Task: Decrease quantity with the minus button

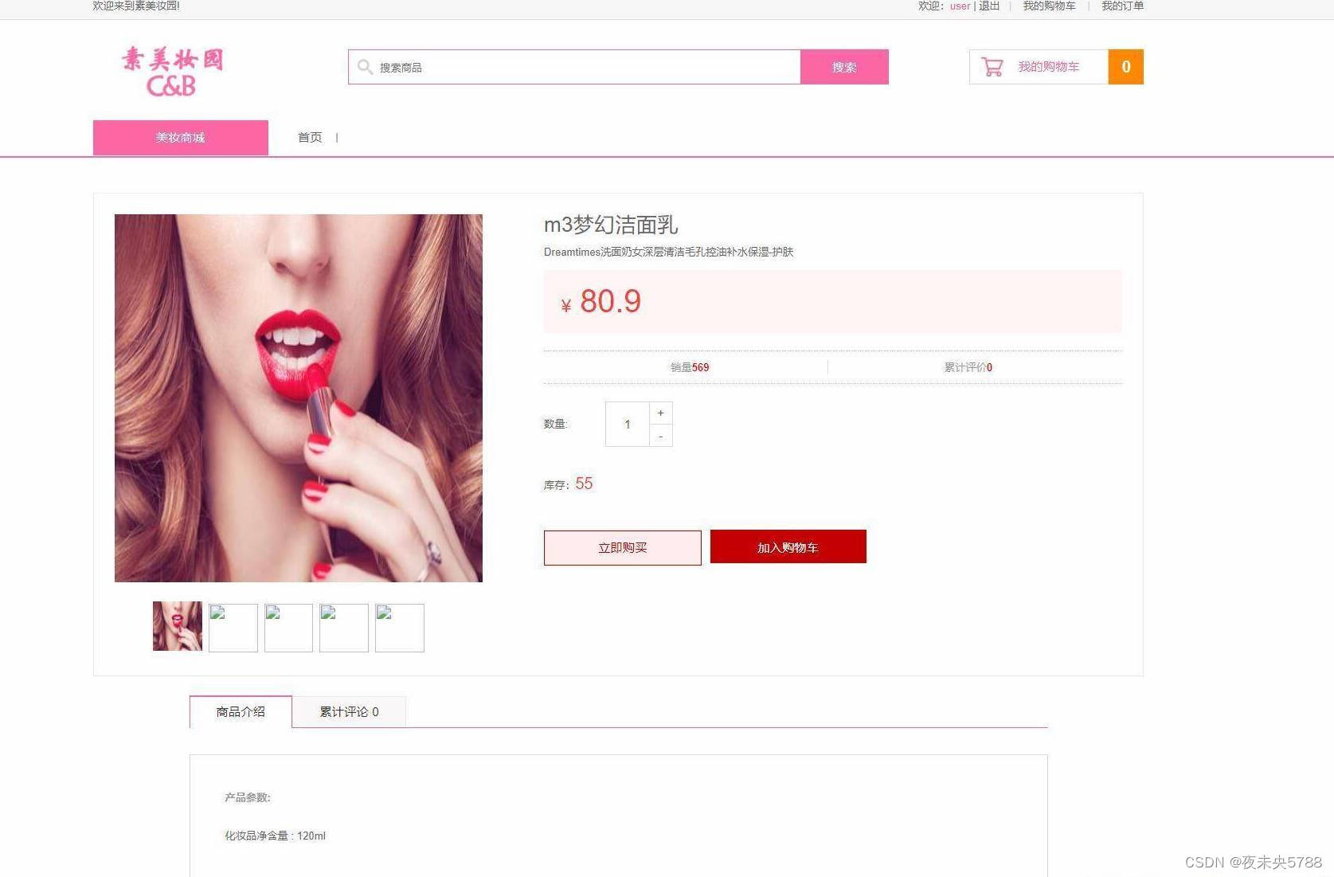Action: pyautogui.click(x=661, y=436)
